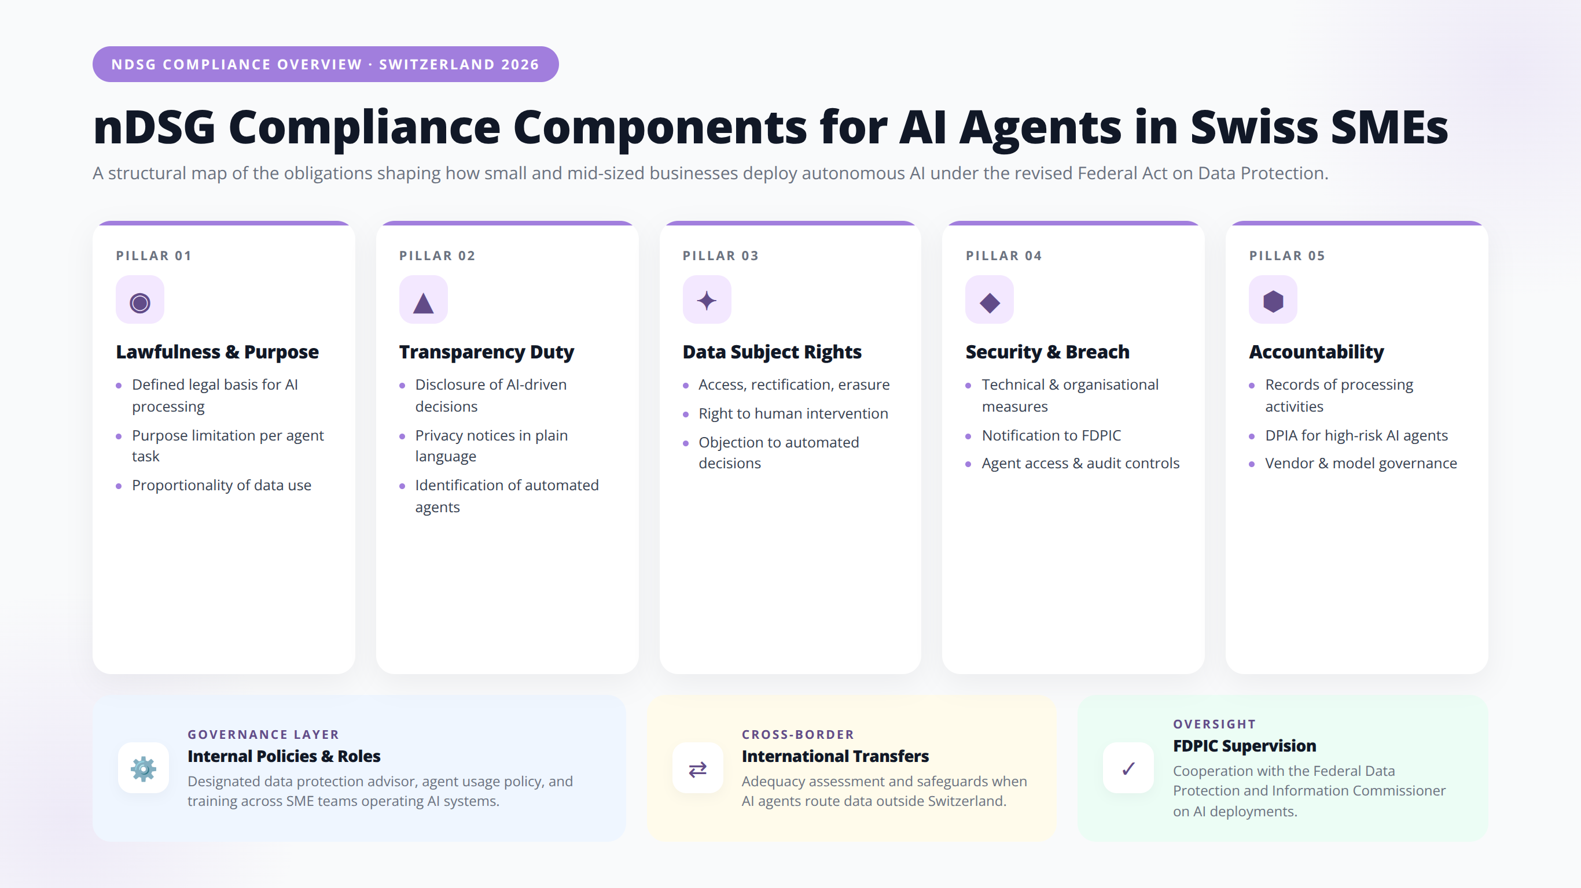Click the gear icon in Governance Layer card

144,768
